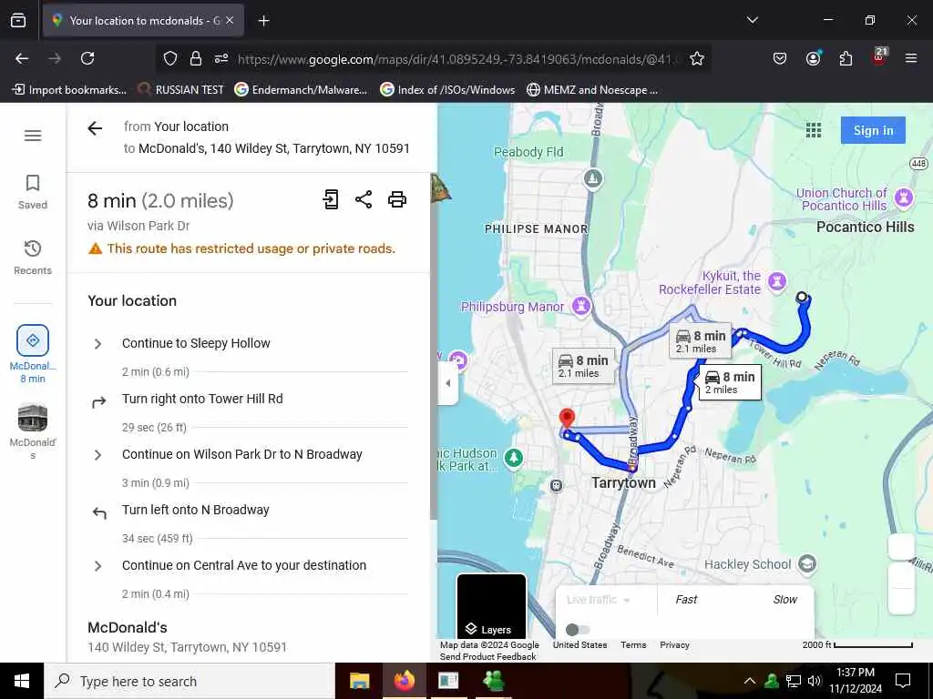
Task: Show hidden system tray icons
Action: pos(750,681)
